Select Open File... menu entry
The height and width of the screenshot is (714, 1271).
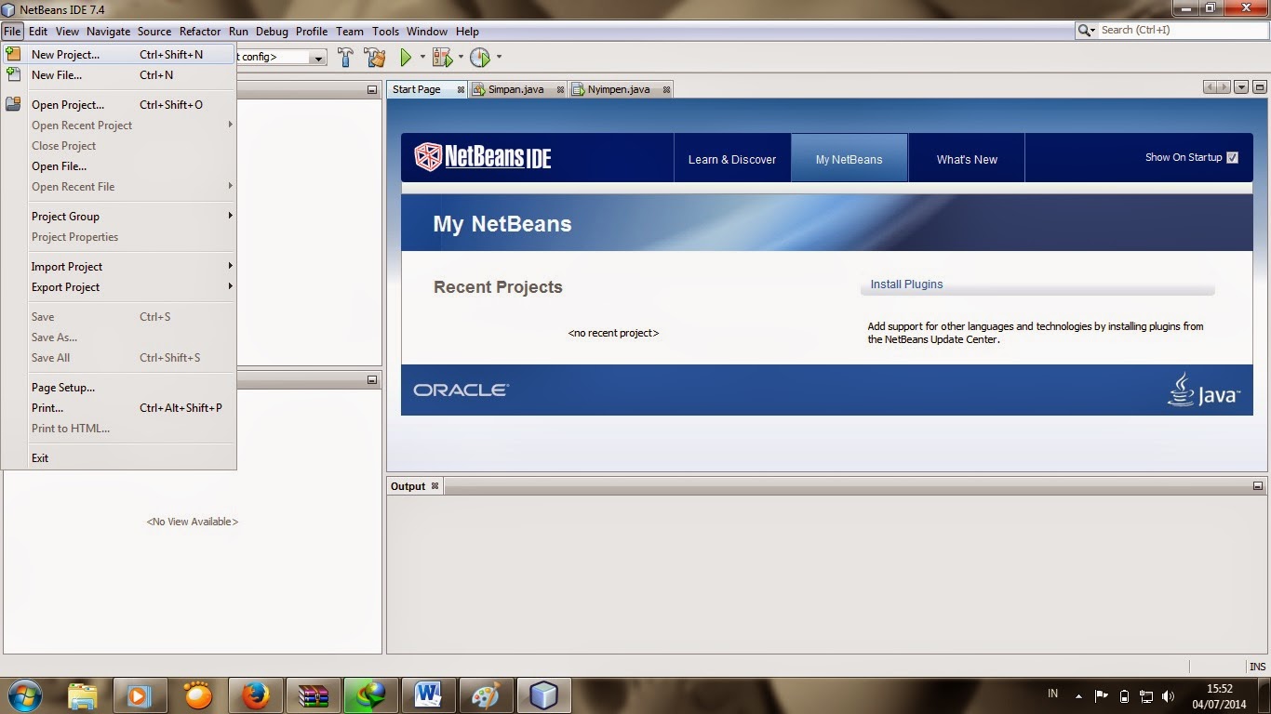tap(118, 165)
